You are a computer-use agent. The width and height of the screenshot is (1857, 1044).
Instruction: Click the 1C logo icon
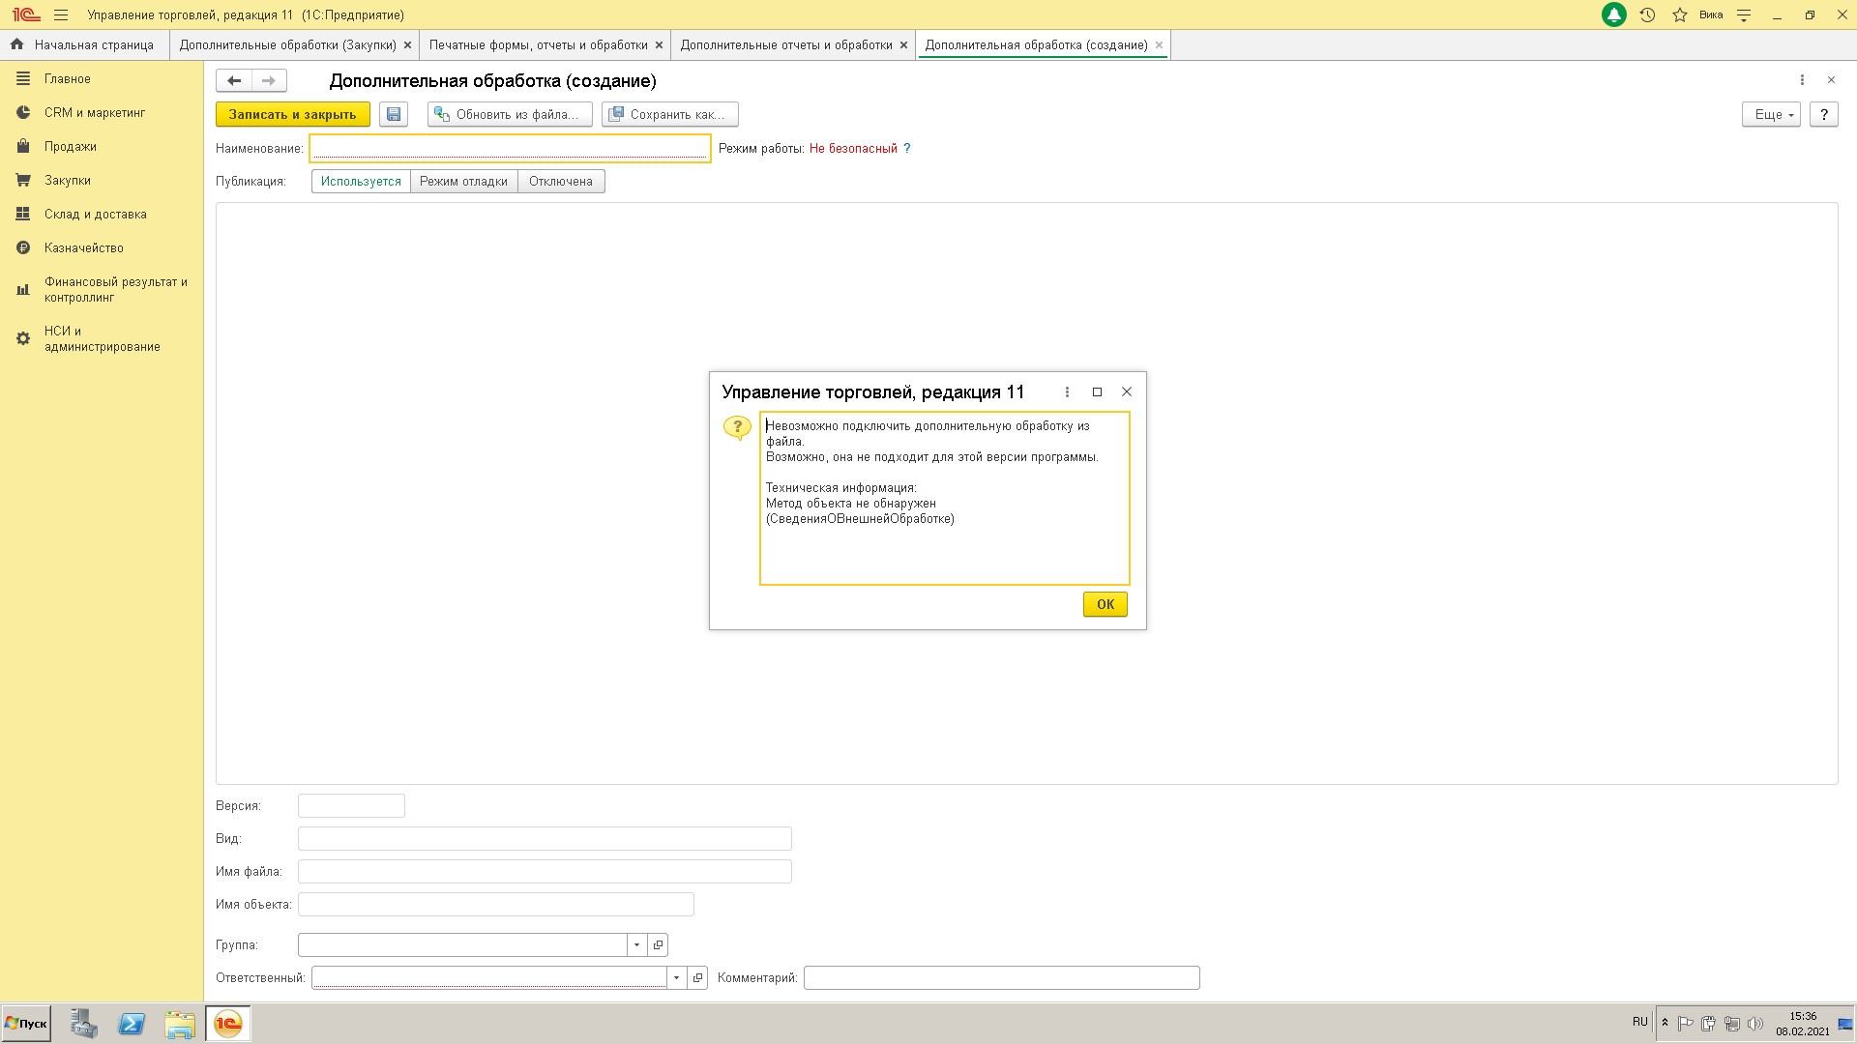[x=25, y=14]
